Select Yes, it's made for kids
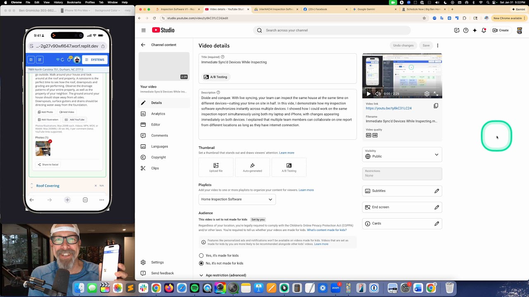Screen dimensions: 529x297 pyautogui.click(x=201, y=256)
